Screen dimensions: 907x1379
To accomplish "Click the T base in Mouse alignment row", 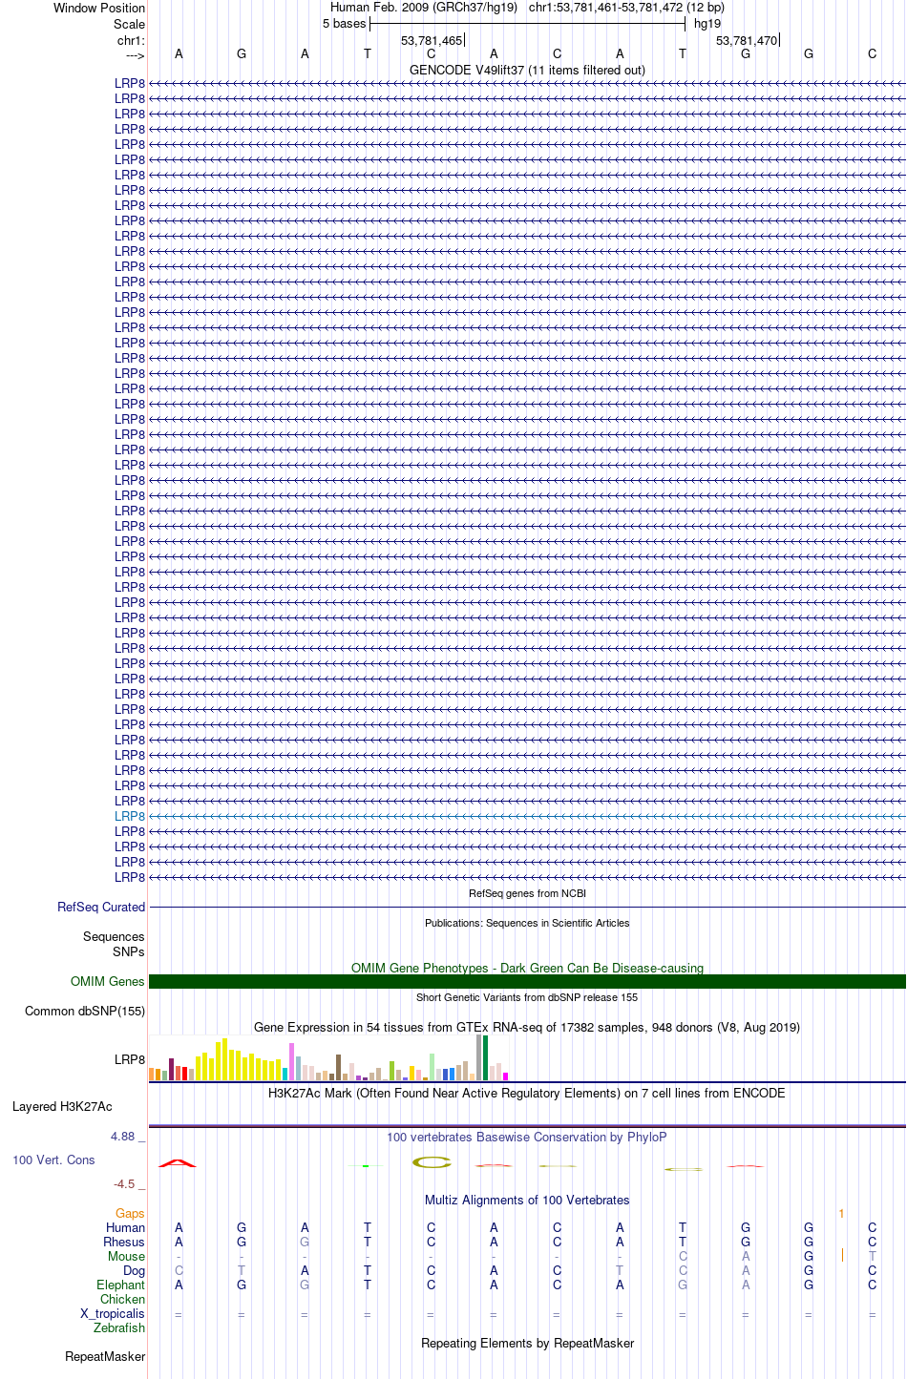I will (x=872, y=1256).
